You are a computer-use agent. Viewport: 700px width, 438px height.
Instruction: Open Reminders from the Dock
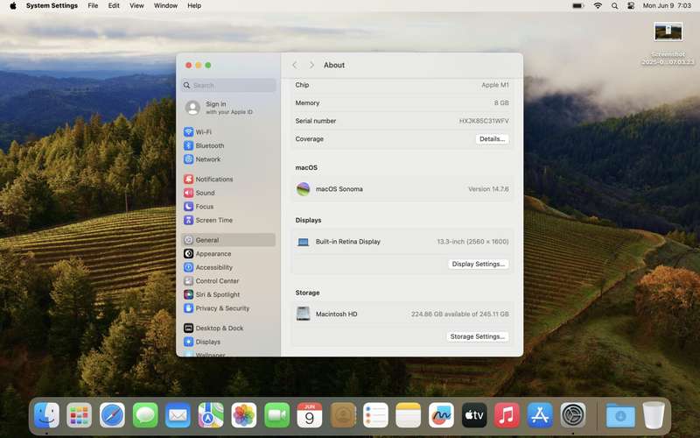(375, 415)
